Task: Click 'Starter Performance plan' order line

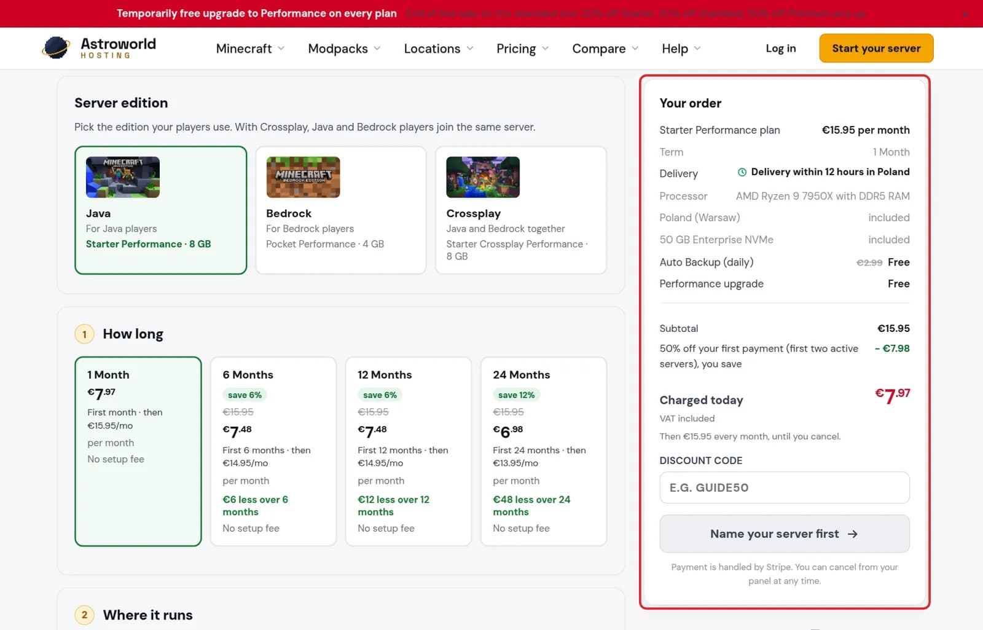Action: point(785,130)
